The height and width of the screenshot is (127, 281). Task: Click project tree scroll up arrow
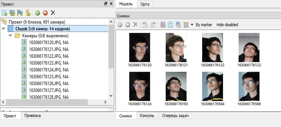111,22
